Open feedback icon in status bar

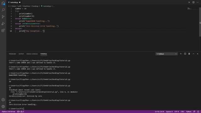pyautogui.click(x=194, y=112)
